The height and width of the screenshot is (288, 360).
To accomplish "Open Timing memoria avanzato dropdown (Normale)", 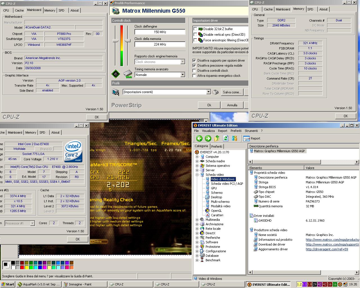I will 183,75.
